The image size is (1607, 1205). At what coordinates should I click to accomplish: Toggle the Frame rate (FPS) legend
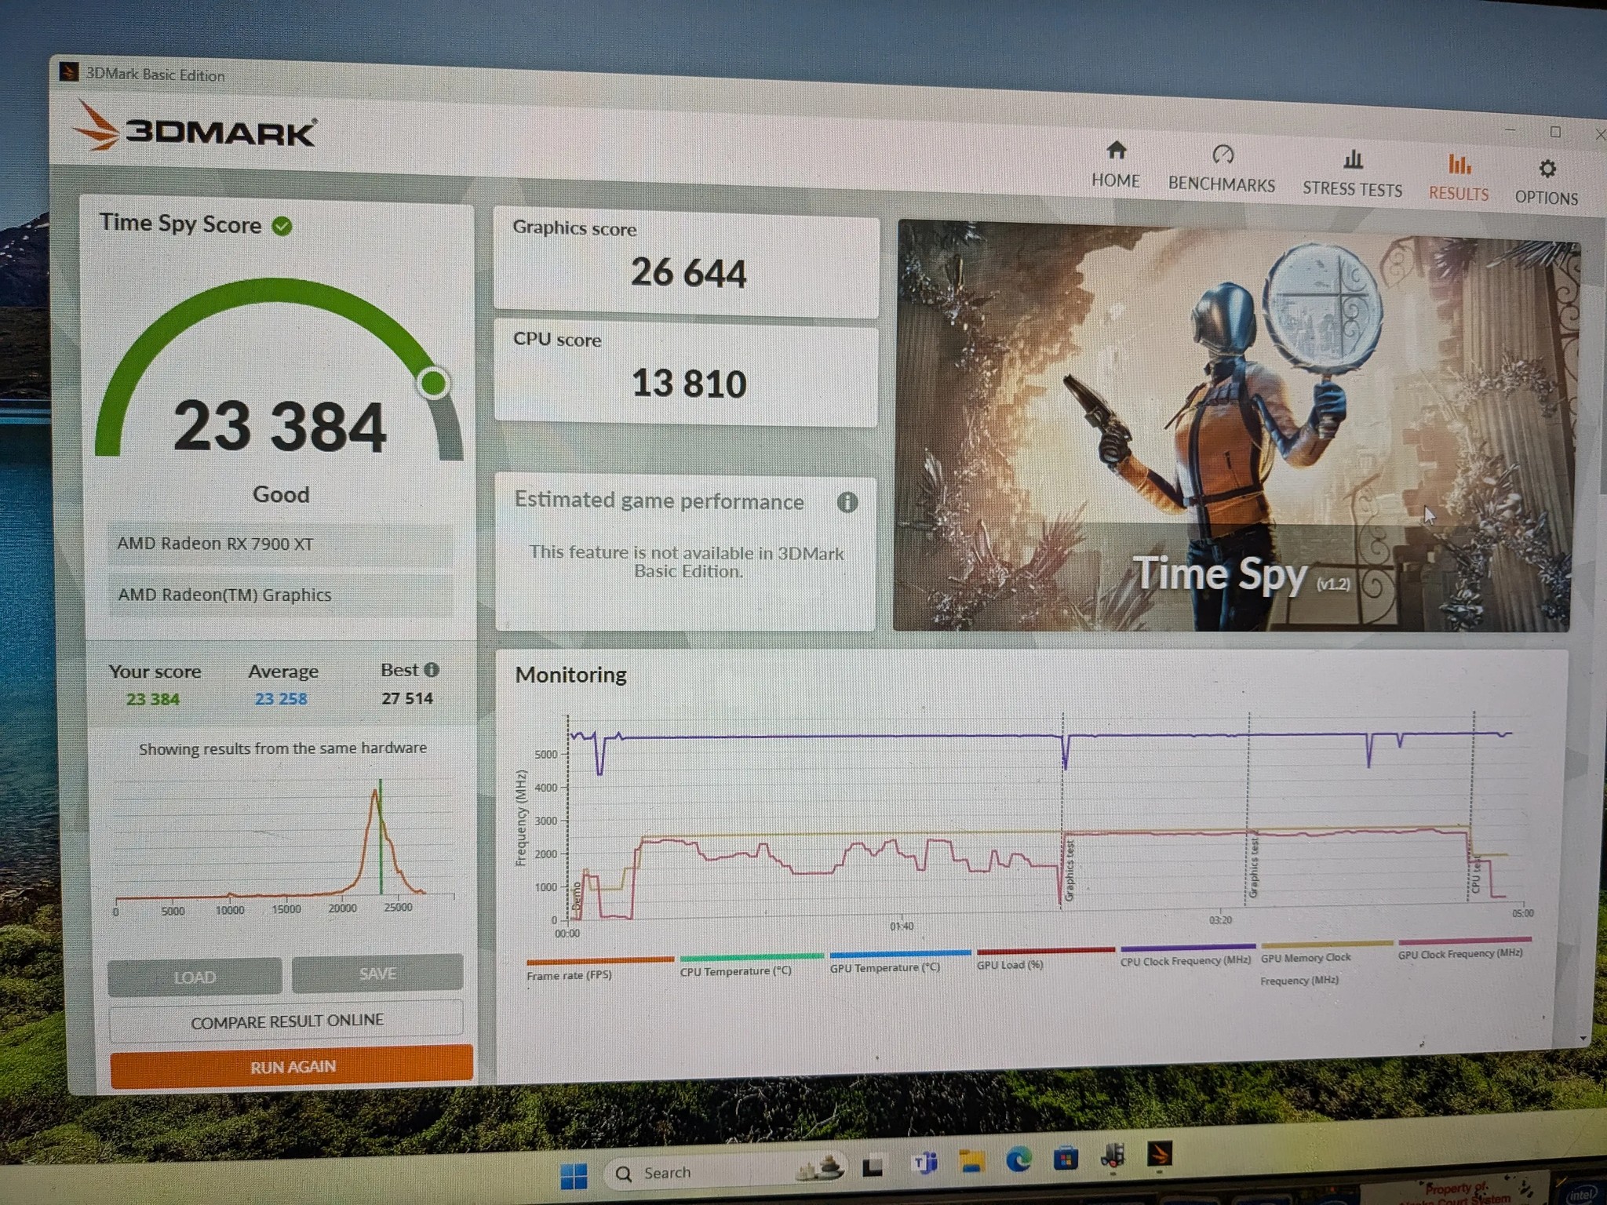[600, 968]
